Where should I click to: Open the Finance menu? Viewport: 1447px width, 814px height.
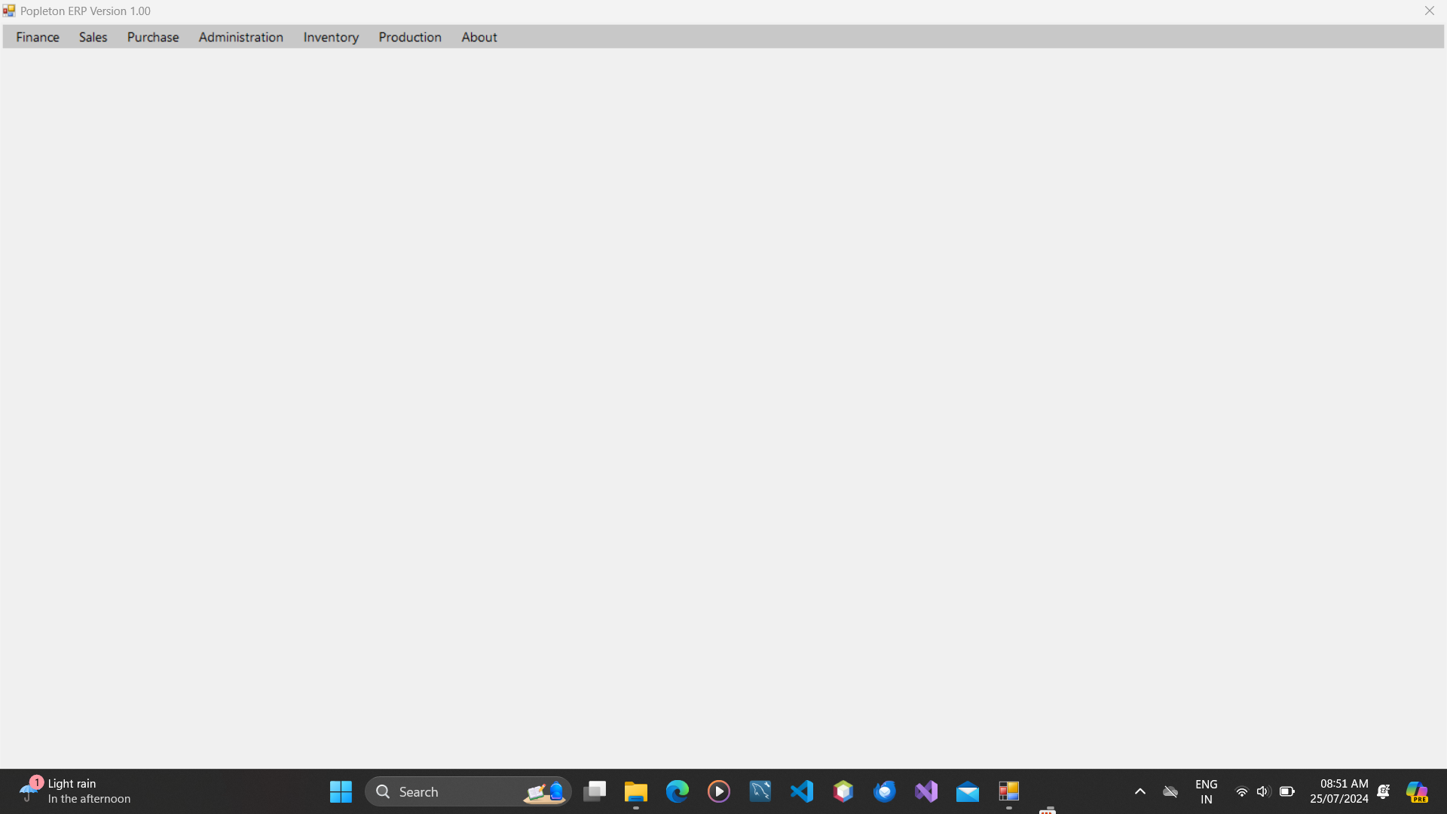[x=38, y=37]
